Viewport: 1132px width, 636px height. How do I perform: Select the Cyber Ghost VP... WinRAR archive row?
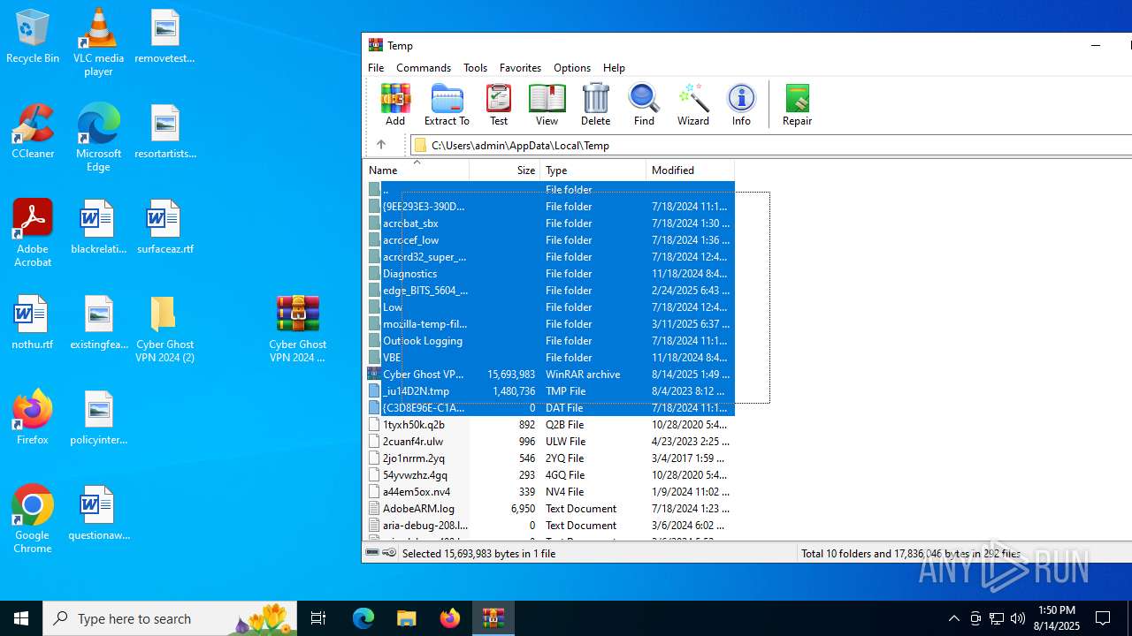pyautogui.click(x=549, y=375)
